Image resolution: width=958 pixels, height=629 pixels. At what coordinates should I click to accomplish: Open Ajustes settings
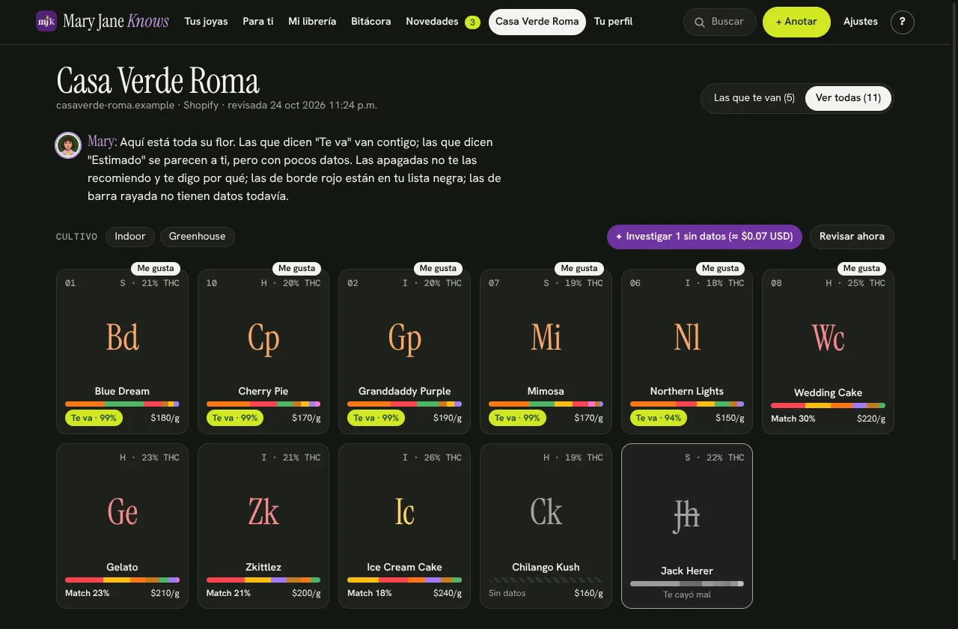tap(861, 22)
